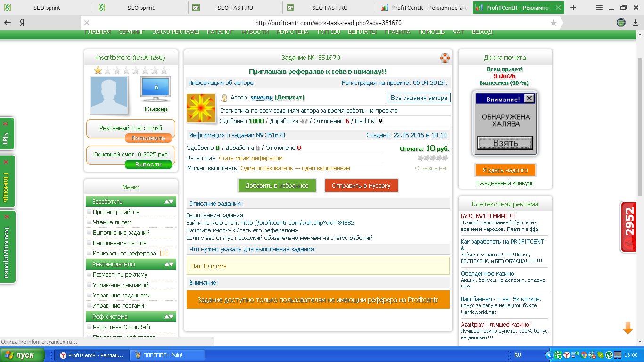Image resolution: width=644 pixels, height=362 pixels.
Task: Close the «Внимание!» popup with its X
Action: [x=529, y=99]
